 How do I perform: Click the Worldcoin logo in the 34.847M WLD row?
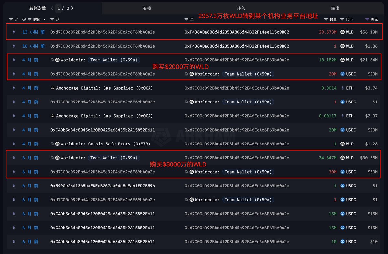(x=57, y=158)
